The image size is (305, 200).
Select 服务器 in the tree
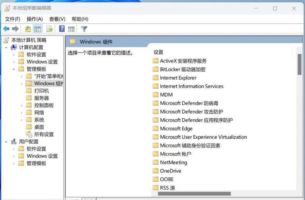pyautogui.click(x=42, y=98)
